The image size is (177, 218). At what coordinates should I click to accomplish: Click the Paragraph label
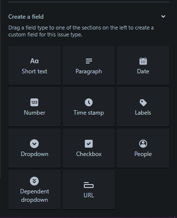(x=89, y=72)
